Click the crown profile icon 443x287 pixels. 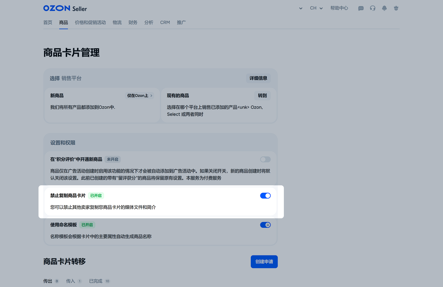(396, 8)
